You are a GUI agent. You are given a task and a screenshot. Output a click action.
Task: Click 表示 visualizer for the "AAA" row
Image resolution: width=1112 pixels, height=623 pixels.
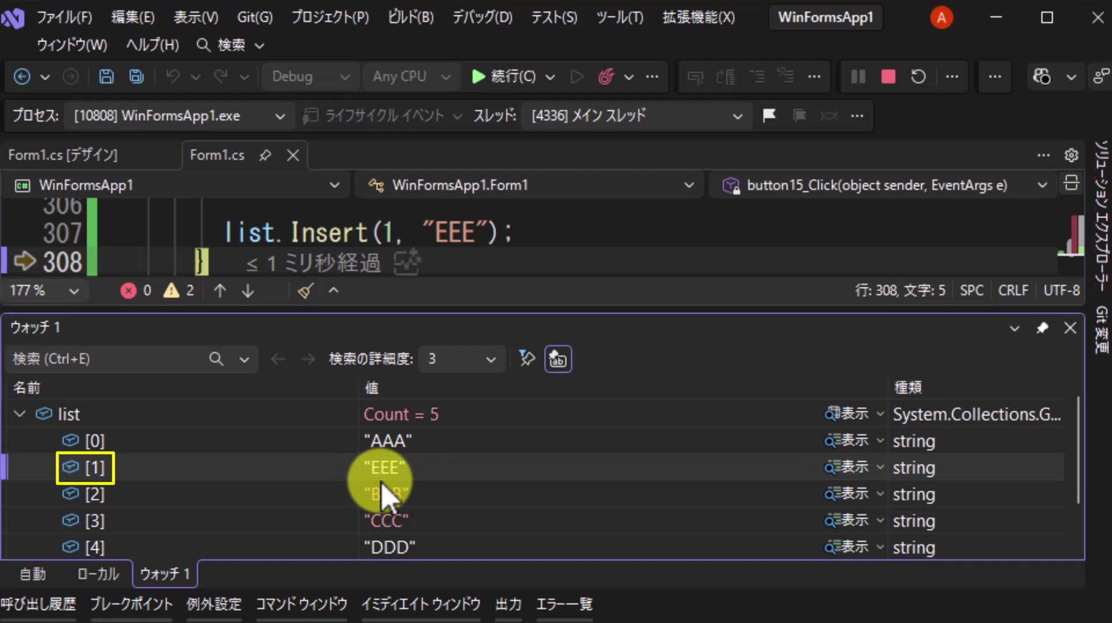[847, 441]
